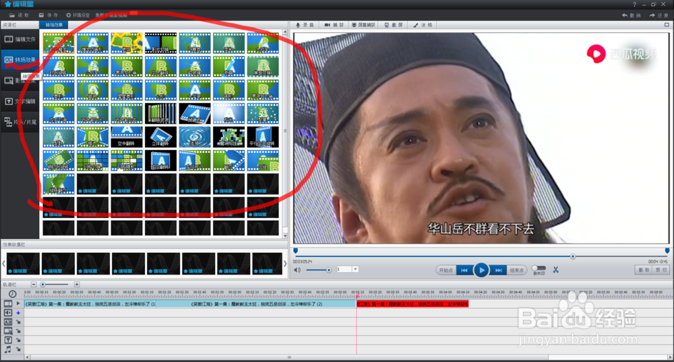Click the 剪切 button
The image size is (674, 362).
tap(661, 270)
